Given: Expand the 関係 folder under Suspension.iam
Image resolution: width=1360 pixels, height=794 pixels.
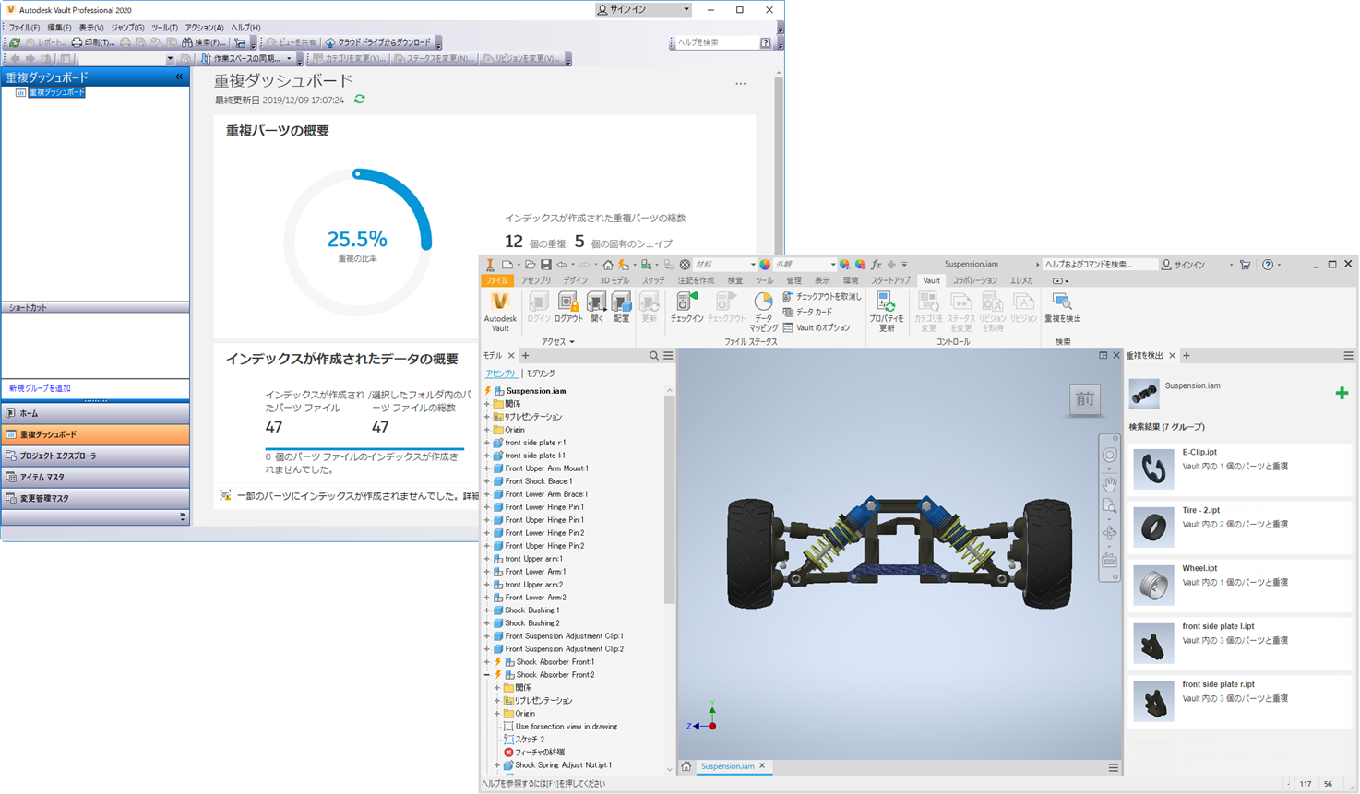Looking at the screenshot, I should (x=487, y=404).
